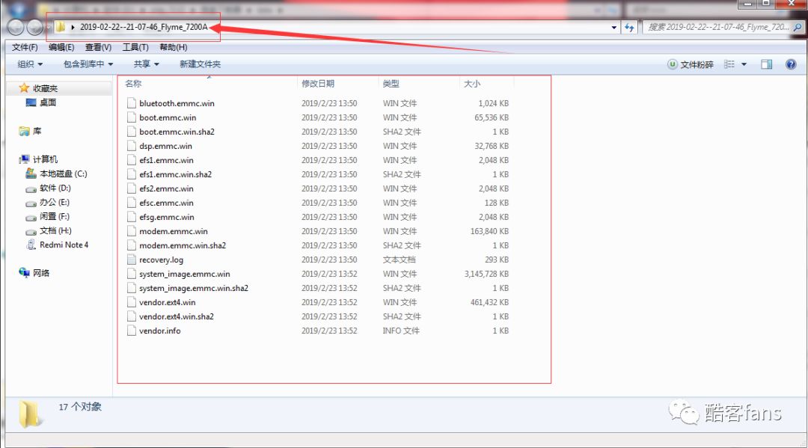Screen dimensions: 808x448
Task: Open the 编辑(E) menu
Action: click(61, 47)
